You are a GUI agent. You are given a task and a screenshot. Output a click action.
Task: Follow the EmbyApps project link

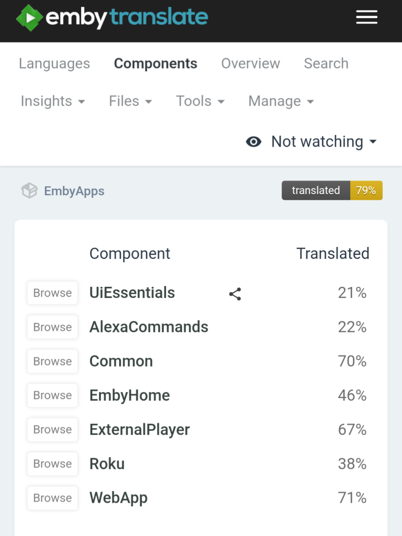coord(74,191)
